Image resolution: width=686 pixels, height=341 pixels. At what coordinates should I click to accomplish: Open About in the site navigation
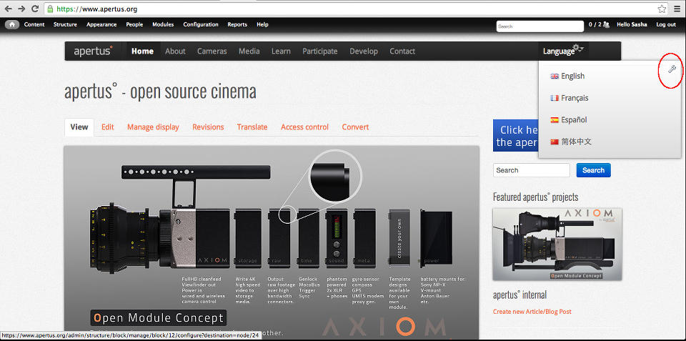tap(176, 51)
